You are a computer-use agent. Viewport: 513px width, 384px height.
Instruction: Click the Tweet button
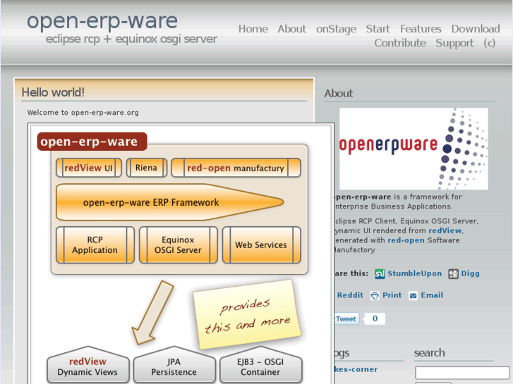click(x=346, y=318)
